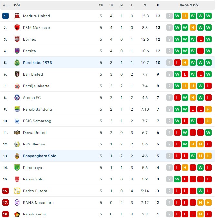Click the Persik Kediri club badge

[x=17, y=214]
